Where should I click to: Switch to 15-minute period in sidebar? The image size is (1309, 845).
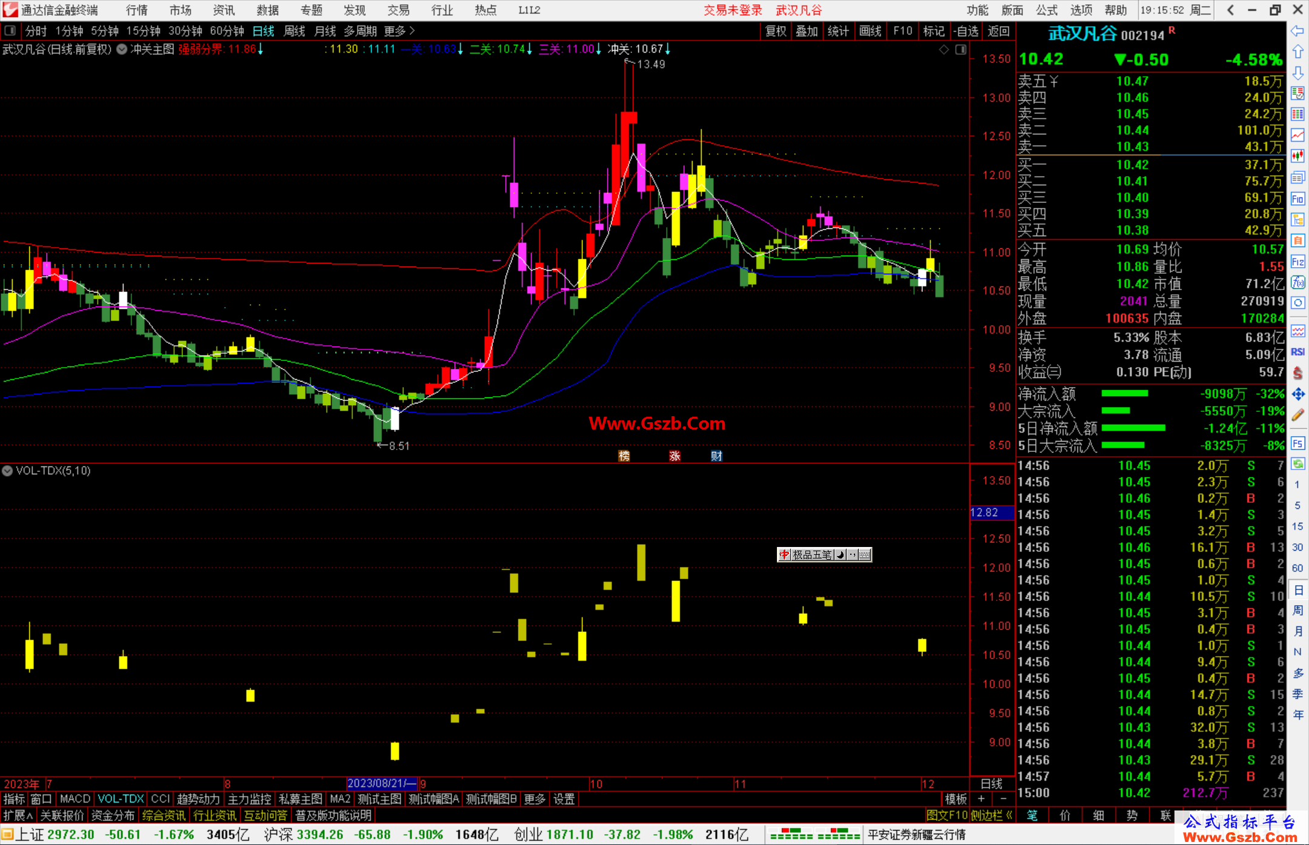[x=1297, y=526]
